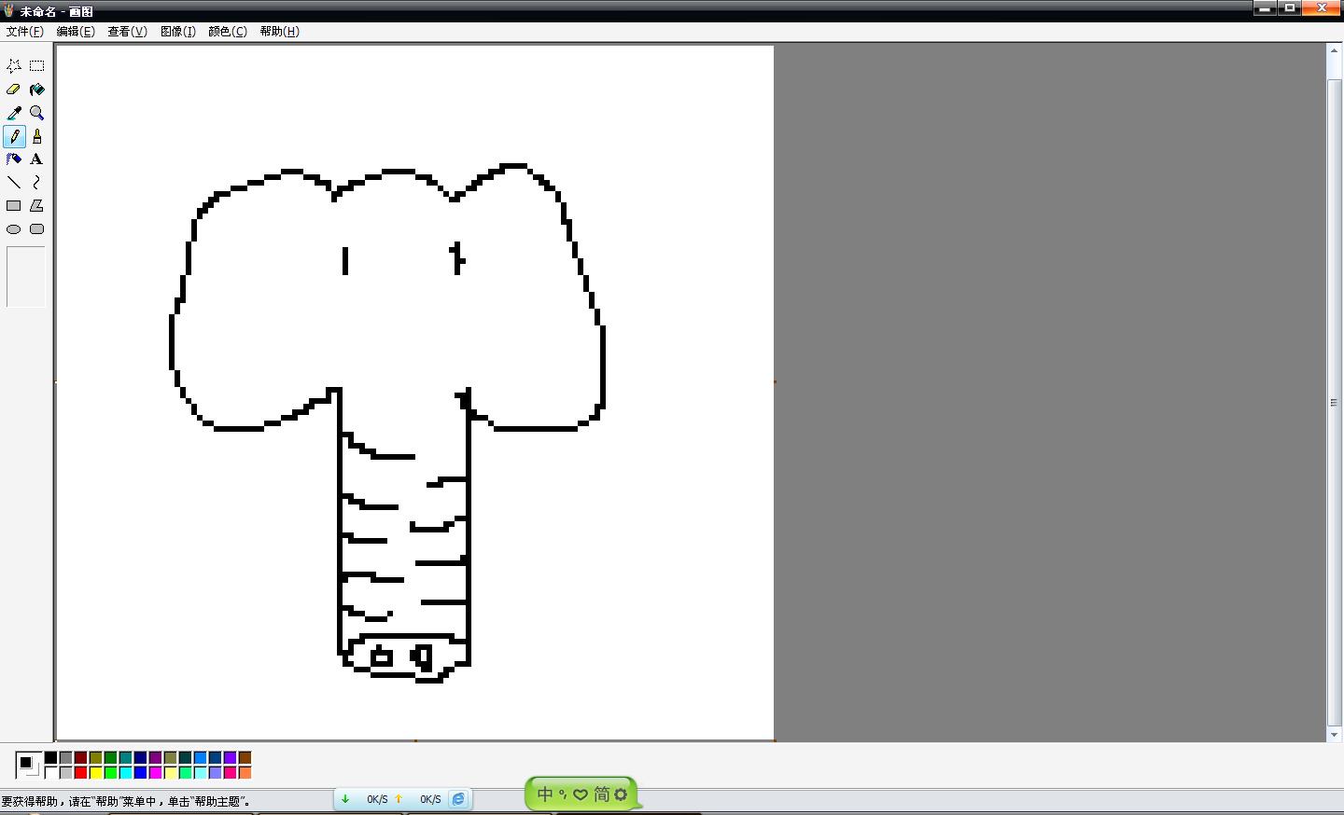Select the Magnifier tool
Image resolution: width=1344 pixels, height=815 pixels.
click(37, 113)
